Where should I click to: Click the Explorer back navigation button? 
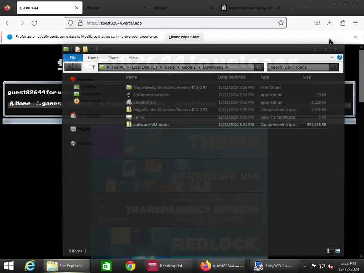[69, 67]
